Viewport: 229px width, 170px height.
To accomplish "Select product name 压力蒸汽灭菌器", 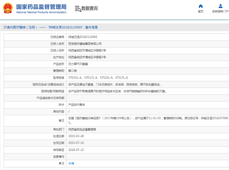I will click(78, 64).
